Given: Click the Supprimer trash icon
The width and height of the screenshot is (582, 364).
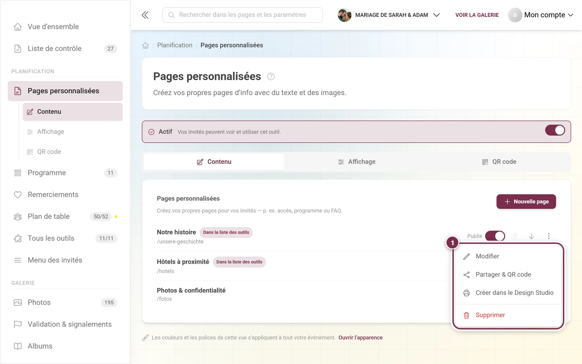Looking at the screenshot, I should 466,315.
